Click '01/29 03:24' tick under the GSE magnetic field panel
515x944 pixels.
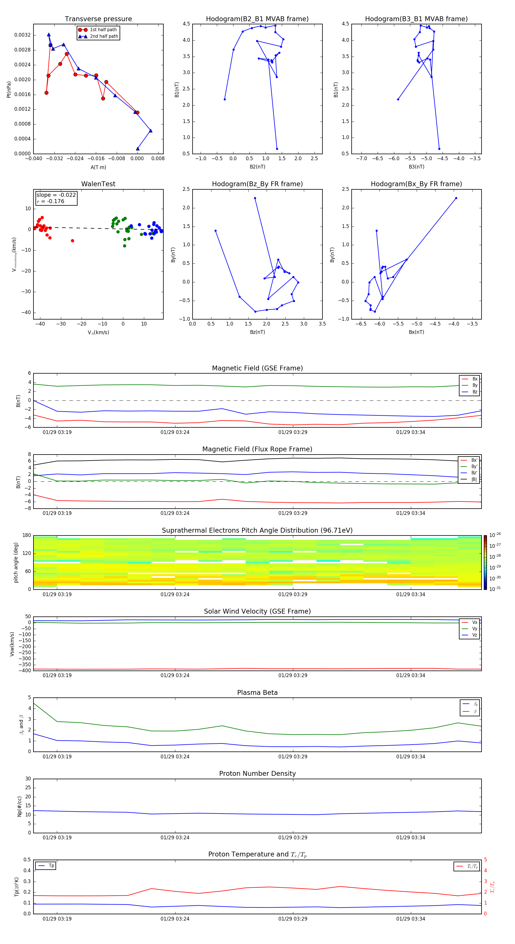point(175,432)
